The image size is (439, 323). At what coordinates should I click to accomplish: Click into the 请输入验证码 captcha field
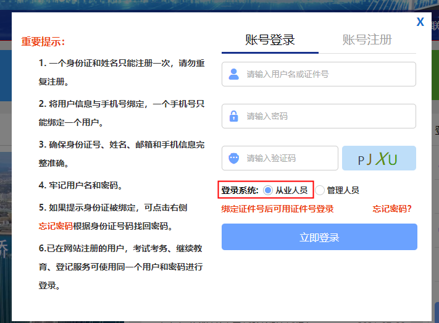point(287,158)
